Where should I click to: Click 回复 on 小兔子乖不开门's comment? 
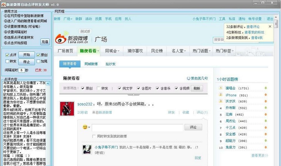coord(198,158)
